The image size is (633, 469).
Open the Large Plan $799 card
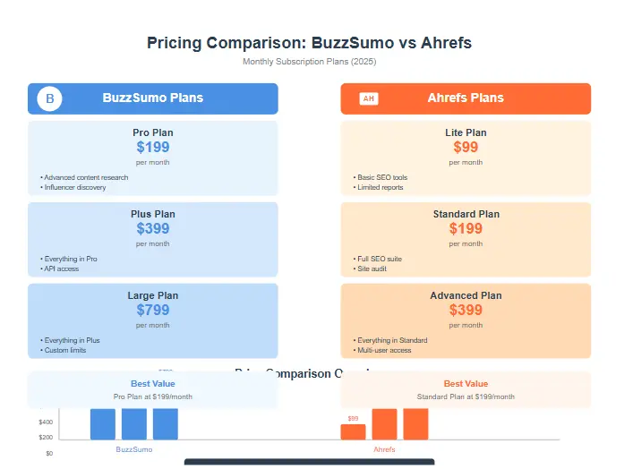point(153,320)
